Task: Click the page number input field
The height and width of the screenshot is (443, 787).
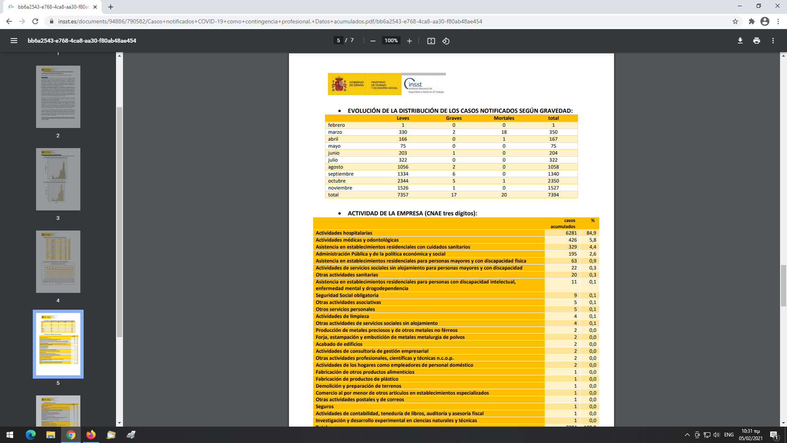Action: pos(338,41)
